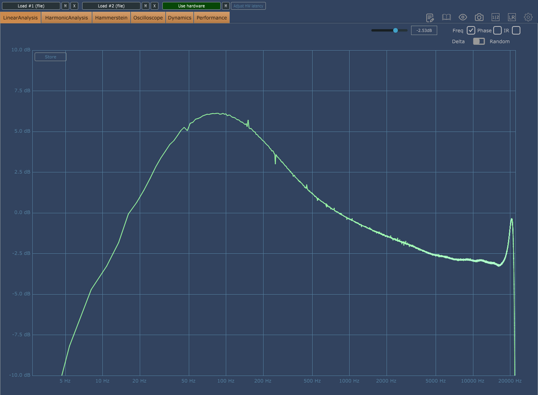Click the LR stereo channel icon
538x395 pixels.
[512, 17]
